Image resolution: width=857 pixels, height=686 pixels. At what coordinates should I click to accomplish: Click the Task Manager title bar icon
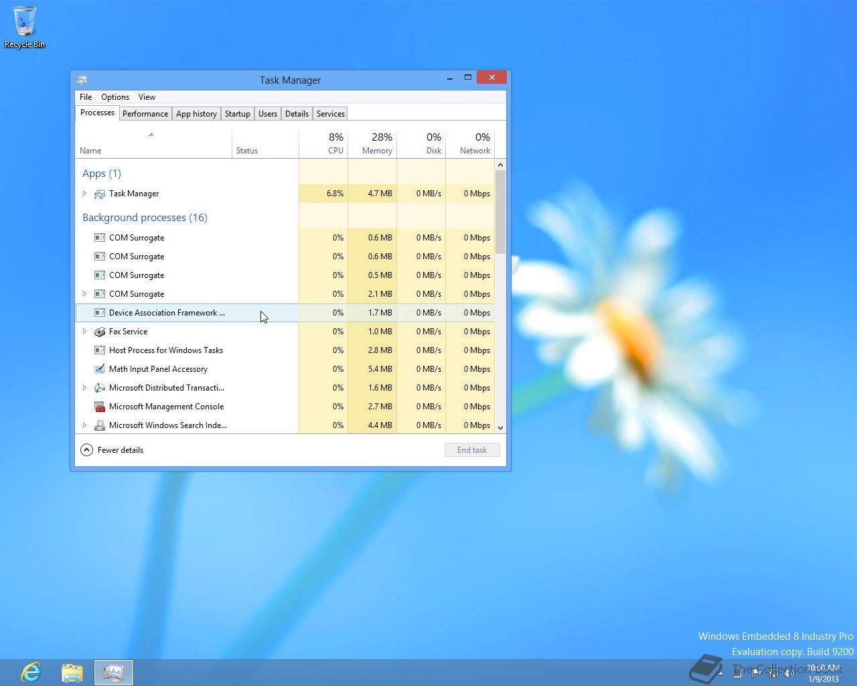82,80
